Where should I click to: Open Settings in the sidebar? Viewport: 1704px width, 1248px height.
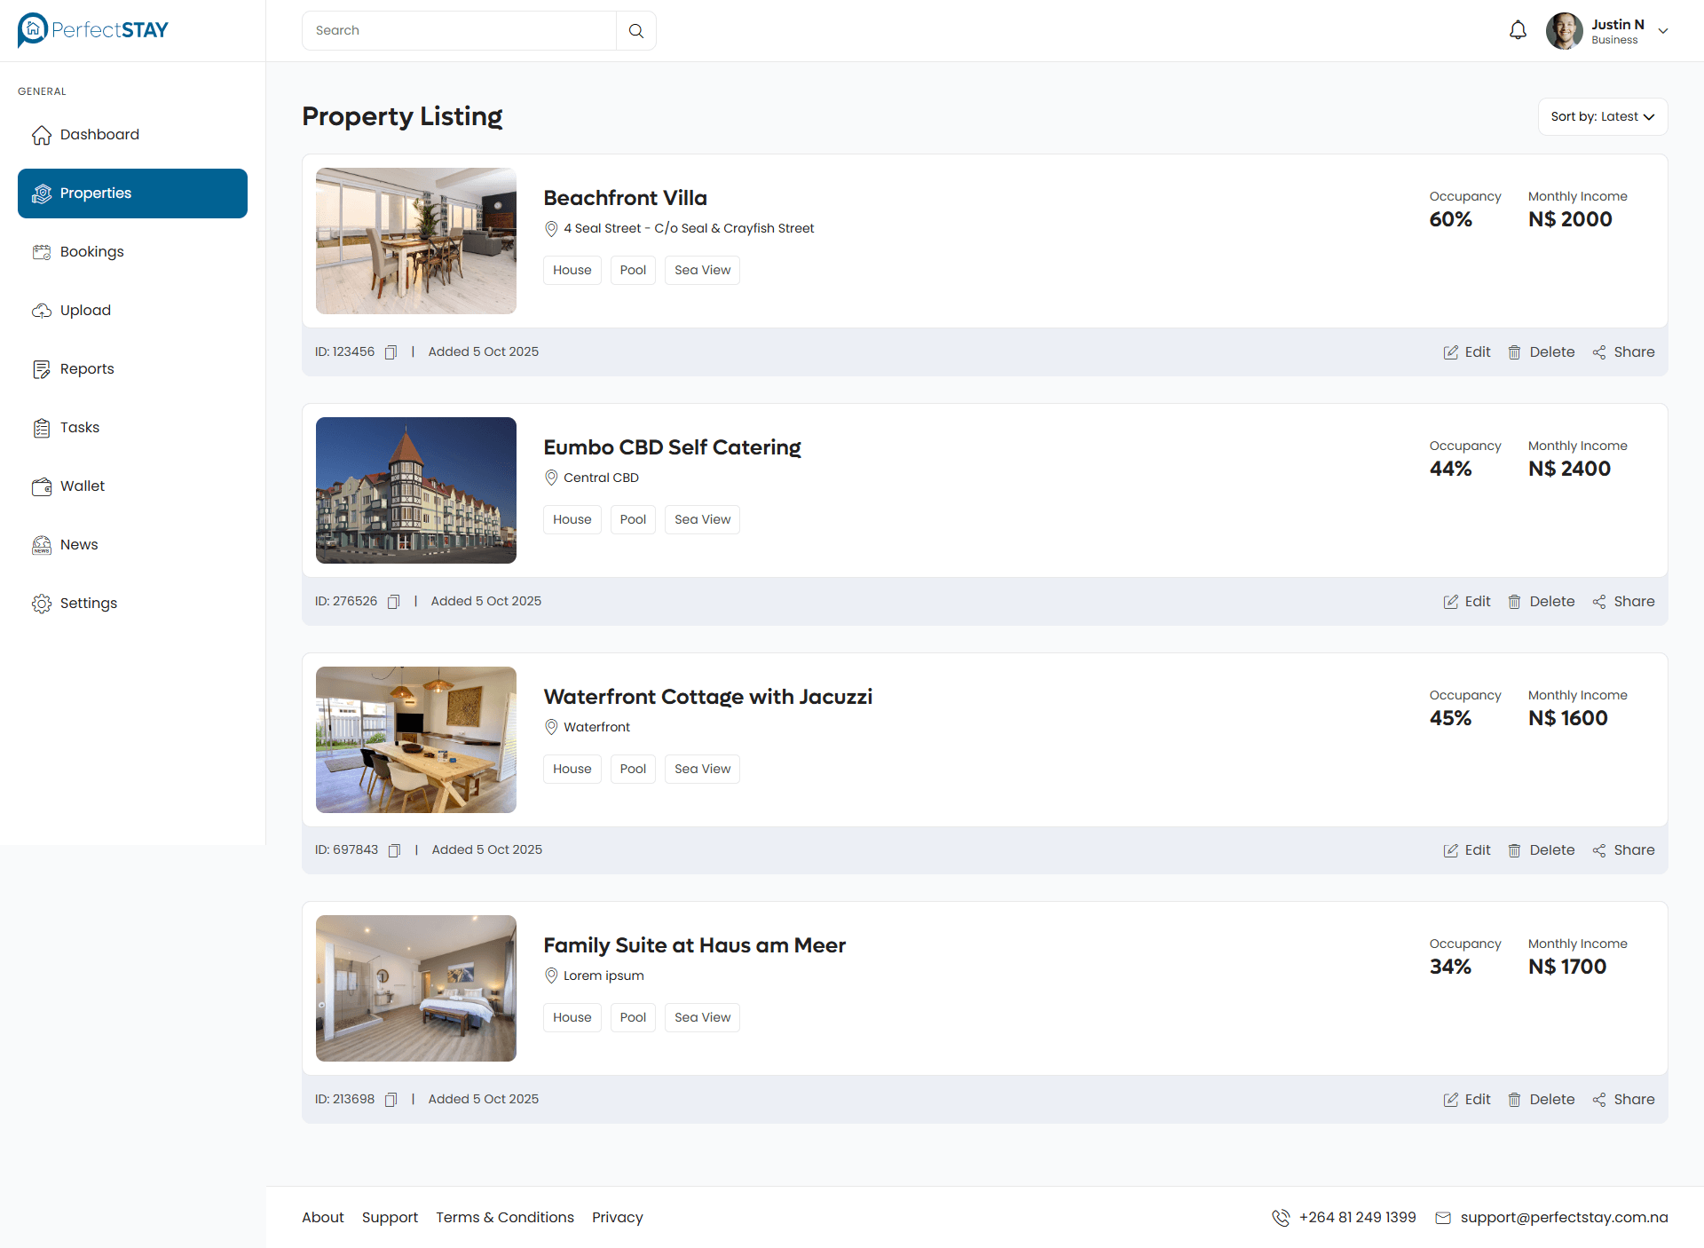(x=88, y=604)
